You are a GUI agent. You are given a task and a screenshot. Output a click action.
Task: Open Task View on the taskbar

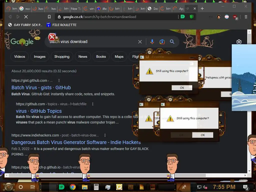(x=33, y=187)
